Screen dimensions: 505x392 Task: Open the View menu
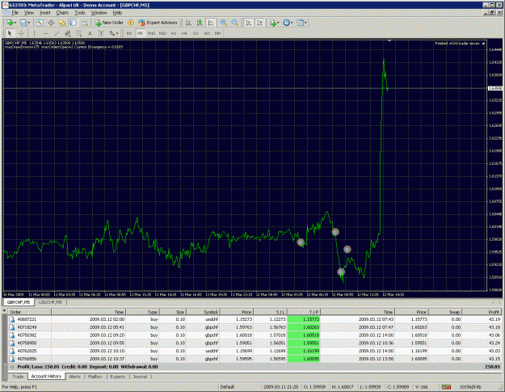click(29, 13)
